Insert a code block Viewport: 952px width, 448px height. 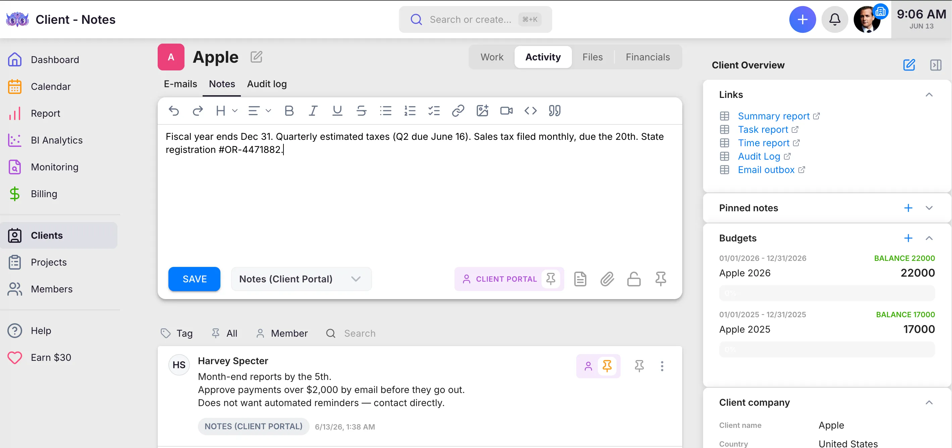530,111
